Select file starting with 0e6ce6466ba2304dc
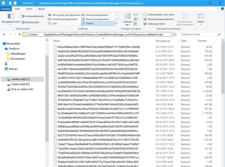 pyautogui.click(x=99, y=47)
